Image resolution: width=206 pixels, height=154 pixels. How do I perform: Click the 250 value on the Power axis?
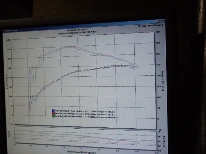(x=10, y=68)
